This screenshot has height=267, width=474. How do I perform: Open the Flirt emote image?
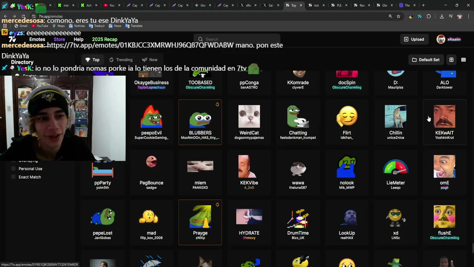[347, 116]
